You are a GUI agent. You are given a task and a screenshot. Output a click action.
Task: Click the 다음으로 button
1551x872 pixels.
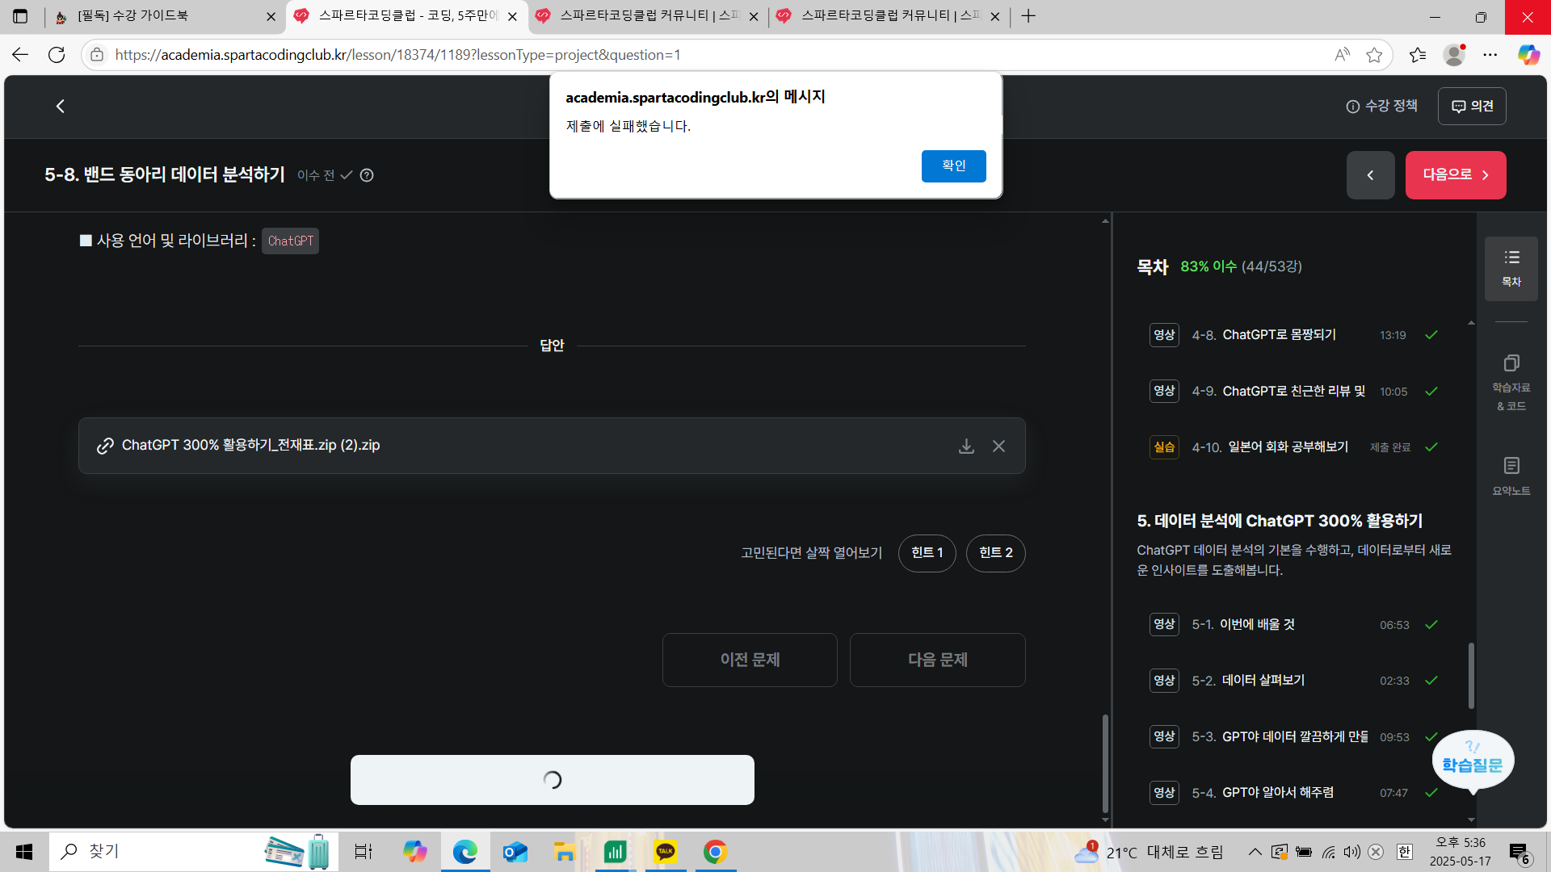[x=1456, y=175]
